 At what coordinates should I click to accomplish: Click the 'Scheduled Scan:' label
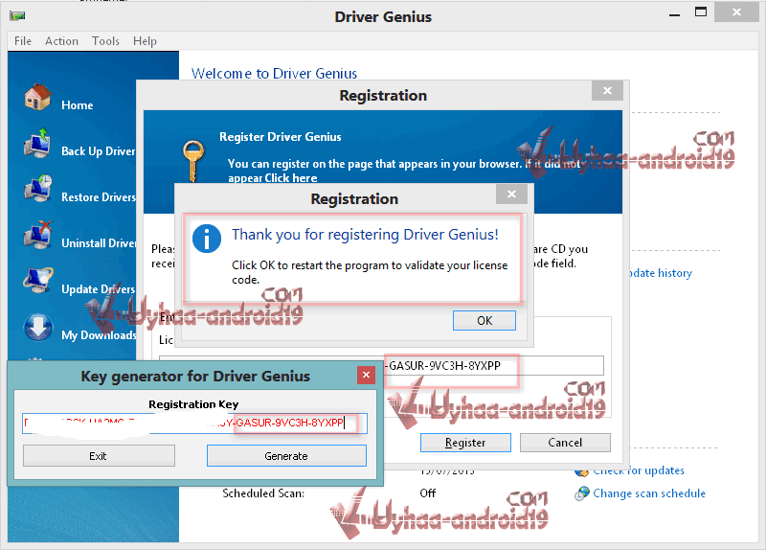pyautogui.click(x=263, y=493)
